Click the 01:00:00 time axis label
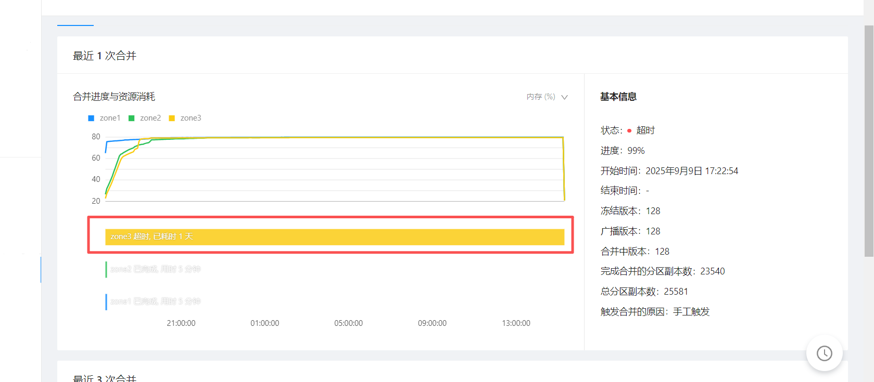The height and width of the screenshot is (382, 874). point(265,323)
